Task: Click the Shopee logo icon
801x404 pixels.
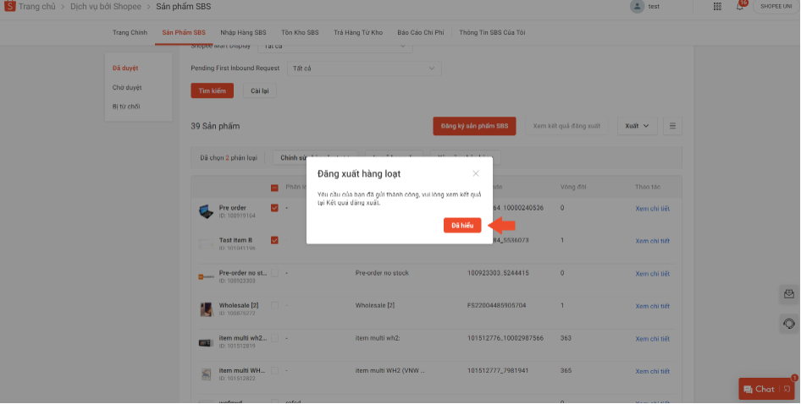Action: point(10,7)
